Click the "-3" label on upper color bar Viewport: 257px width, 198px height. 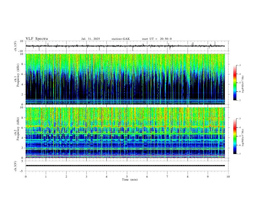pos(239,65)
